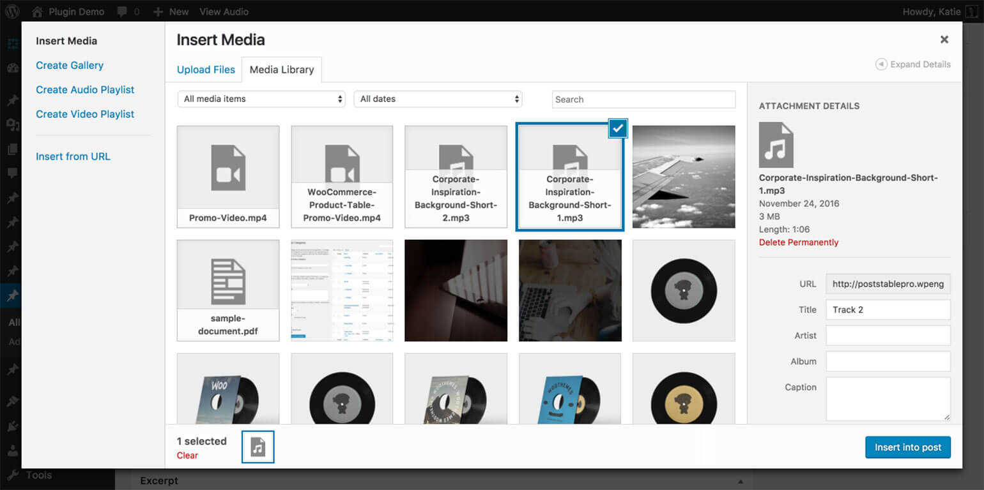
Task: Open the New menu in the admin bar
Action: (171, 11)
